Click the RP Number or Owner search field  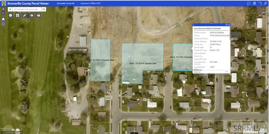pyautogui.click(x=26, y=9)
